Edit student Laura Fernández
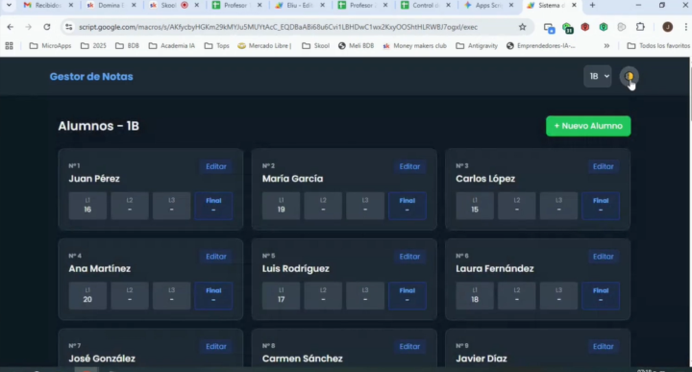The width and height of the screenshot is (692, 372). 604,257
